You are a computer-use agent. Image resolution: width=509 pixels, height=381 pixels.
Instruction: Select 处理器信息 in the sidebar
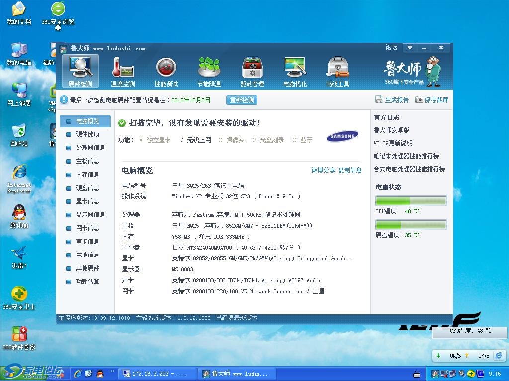point(90,148)
